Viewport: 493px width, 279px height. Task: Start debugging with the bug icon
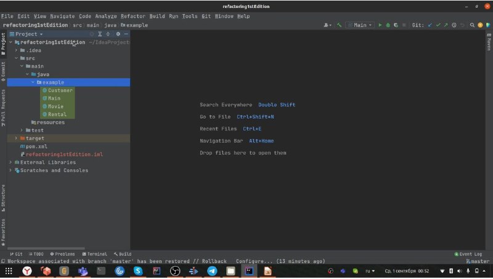coord(388,25)
